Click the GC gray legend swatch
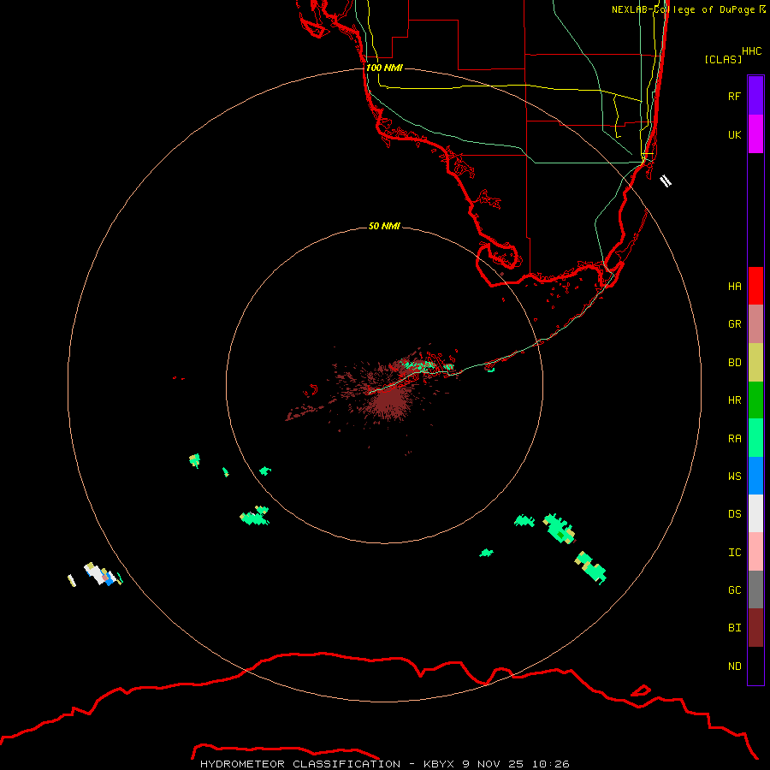The height and width of the screenshot is (770, 770). (755, 589)
